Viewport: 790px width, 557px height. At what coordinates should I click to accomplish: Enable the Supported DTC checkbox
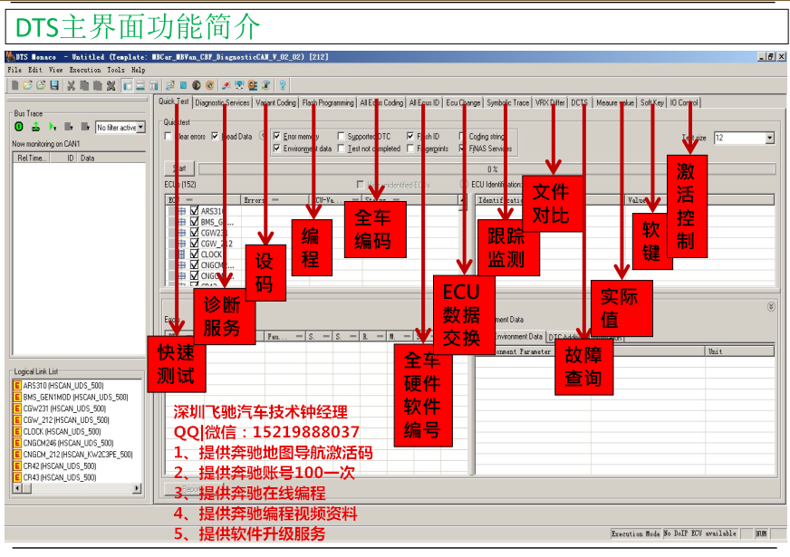coord(341,136)
